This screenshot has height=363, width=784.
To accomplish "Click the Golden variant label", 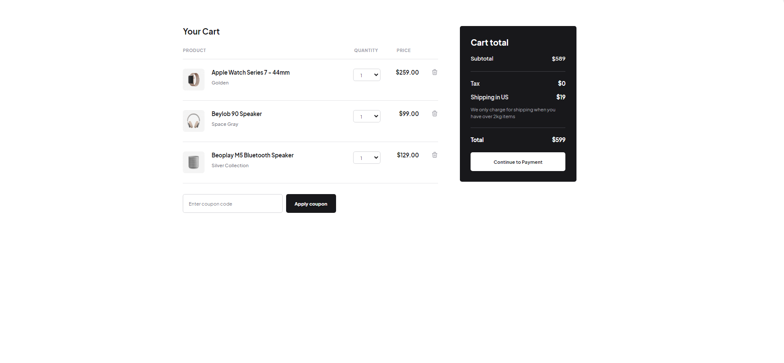I will coord(220,83).
